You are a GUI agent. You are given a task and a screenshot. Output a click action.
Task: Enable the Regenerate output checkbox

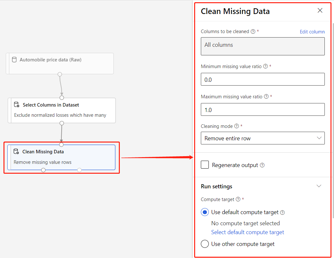[x=205, y=165]
